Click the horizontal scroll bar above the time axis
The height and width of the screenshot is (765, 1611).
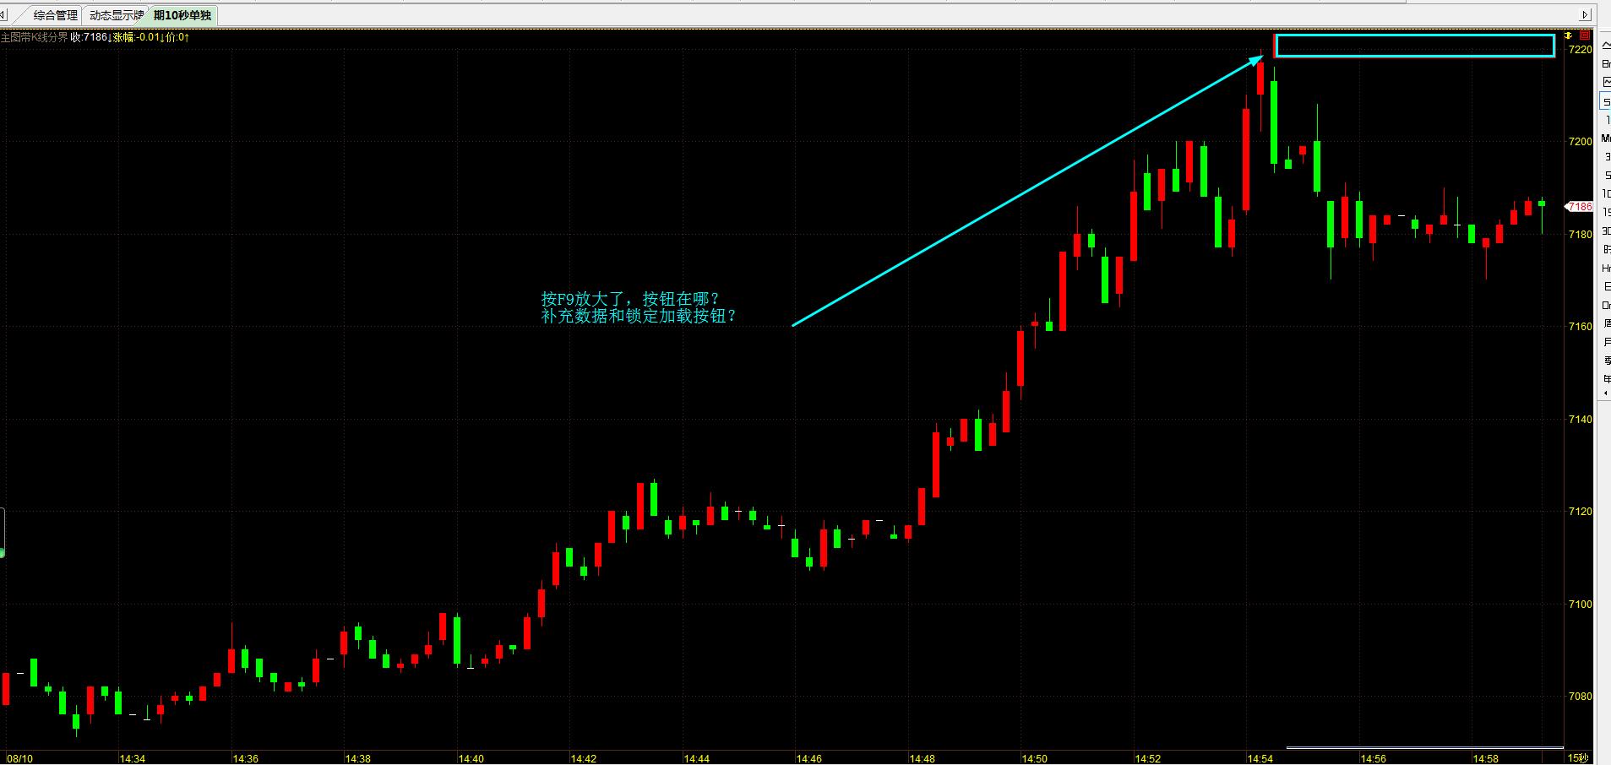tap(1425, 747)
